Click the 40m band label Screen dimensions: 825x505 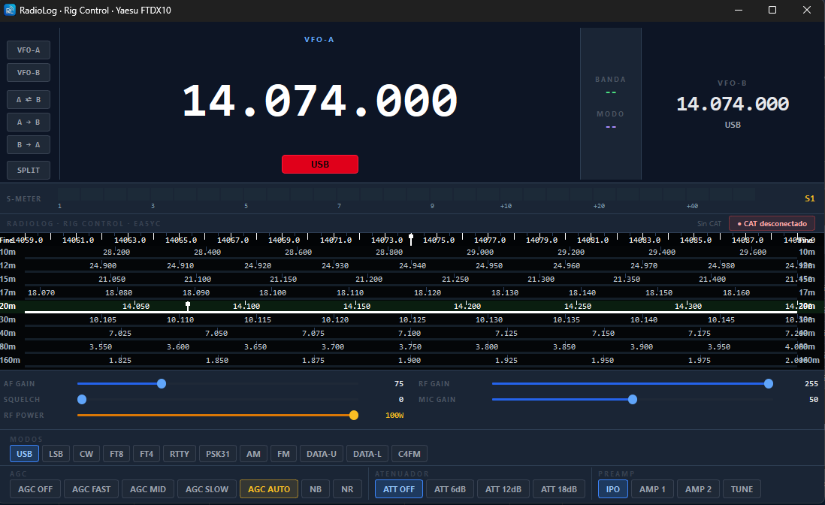pos(8,333)
